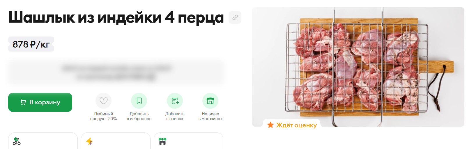
Task: Click the "Наличие в магазинах" text
Action: pos(210,116)
